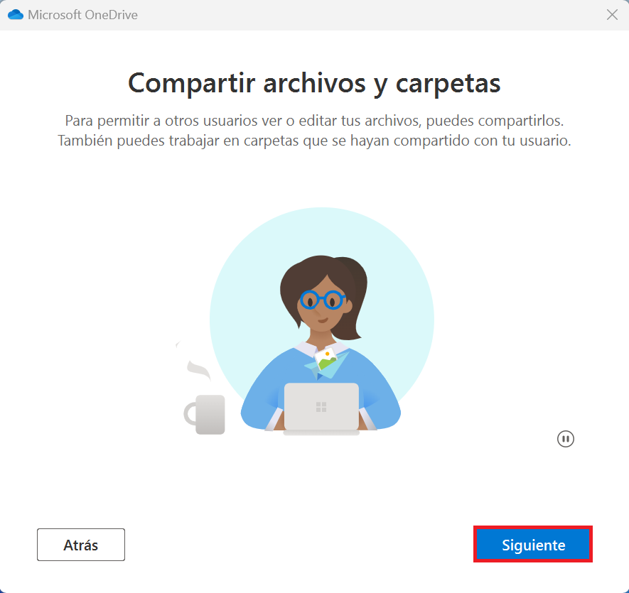The image size is (629, 593).
Task: Click the "Microsoft OneDrive" title text
Action: (x=82, y=15)
